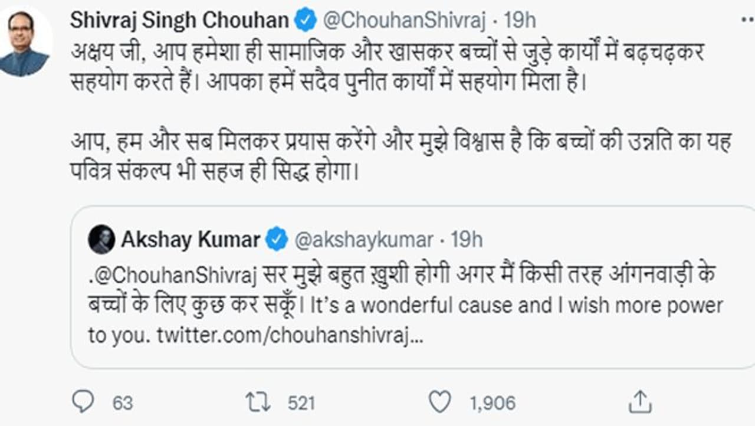755x426 pixels.
Task: Click the 19h timestamp on Akshay's quoted tweet
Action: pos(466,240)
